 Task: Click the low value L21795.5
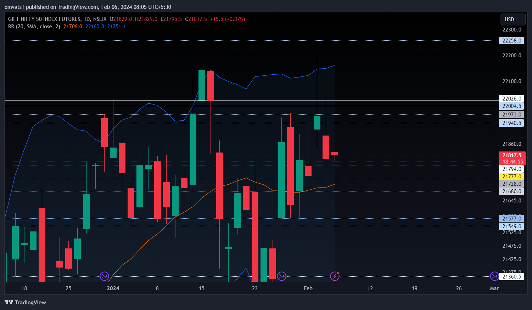pyautogui.click(x=171, y=19)
